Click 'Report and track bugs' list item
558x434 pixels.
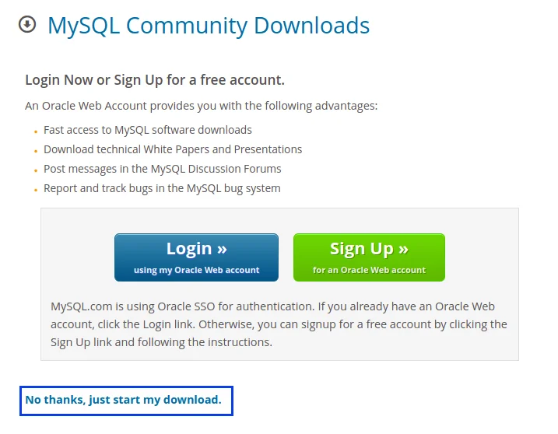(x=162, y=188)
